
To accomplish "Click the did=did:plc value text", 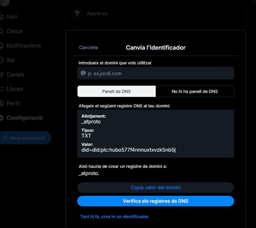I will click(x=128, y=150).
